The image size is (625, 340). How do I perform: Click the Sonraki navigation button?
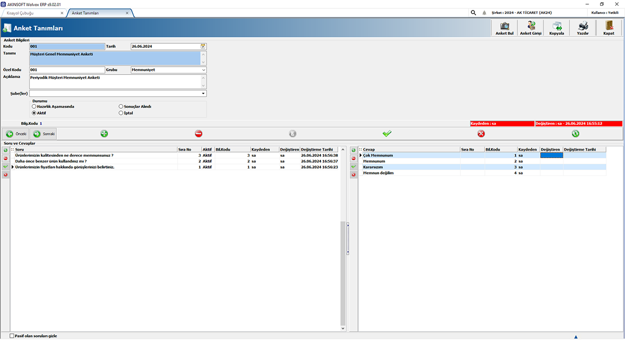point(42,133)
